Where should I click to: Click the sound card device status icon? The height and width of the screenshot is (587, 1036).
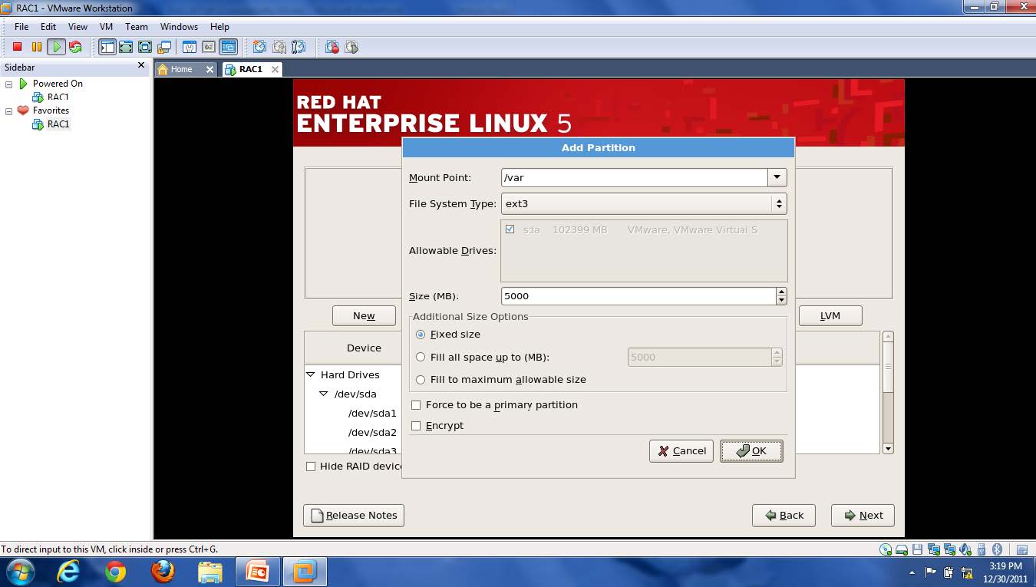click(965, 549)
